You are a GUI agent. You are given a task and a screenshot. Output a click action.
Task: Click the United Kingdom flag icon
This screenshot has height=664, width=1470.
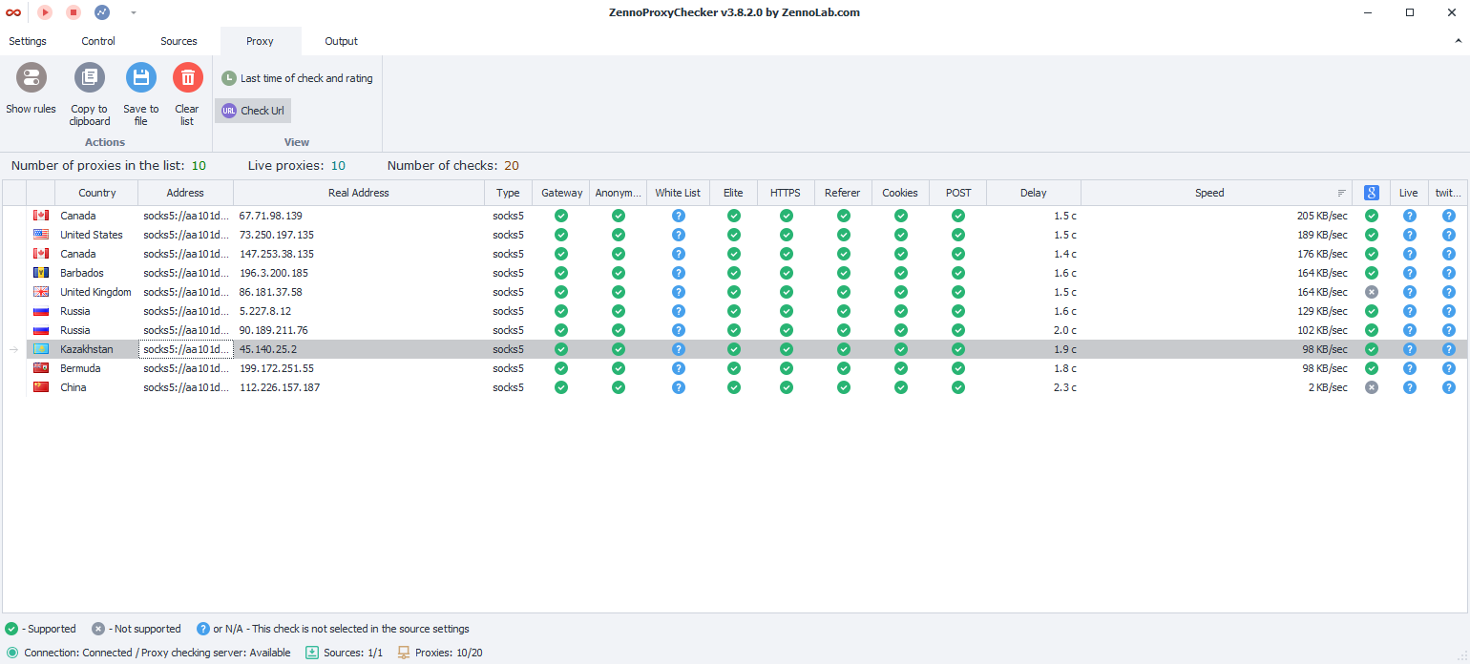41,292
